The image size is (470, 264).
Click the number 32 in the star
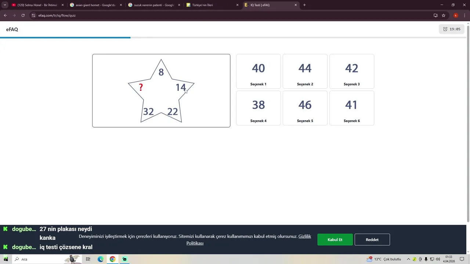click(148, 111)
